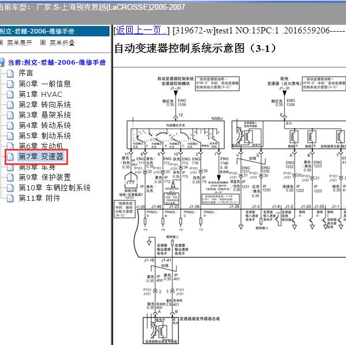Screen dimensions: 346x345
Task: Open 第6章 发动机 chapter
Action: pos(41,146)
